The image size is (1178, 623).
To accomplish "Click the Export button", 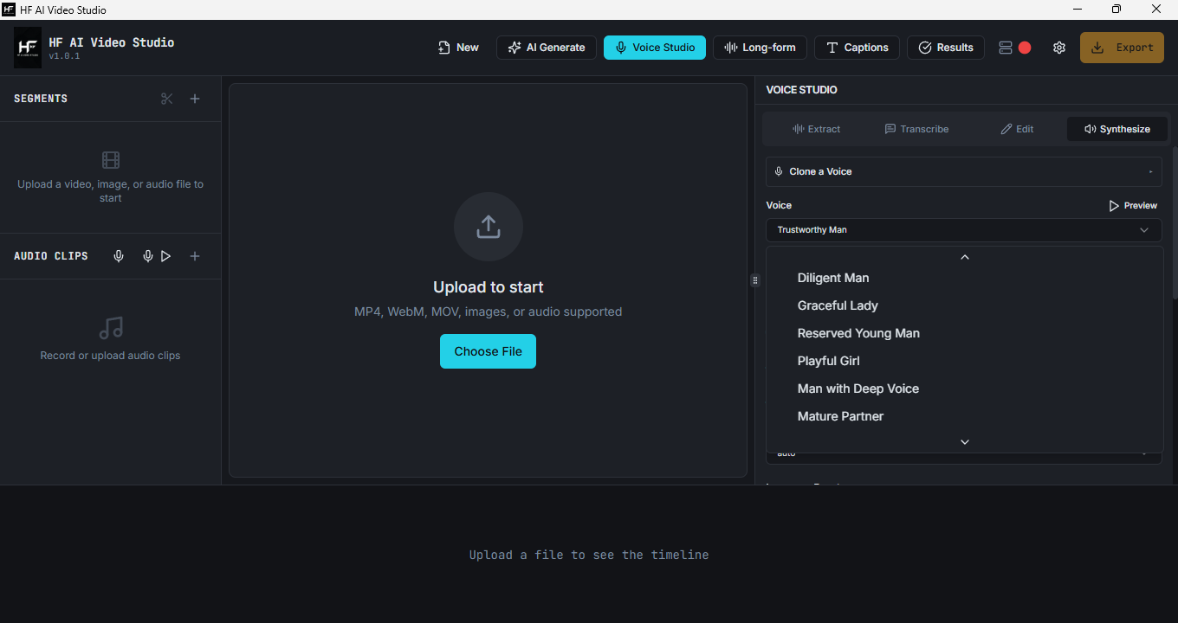I will tap(1122, 48).
